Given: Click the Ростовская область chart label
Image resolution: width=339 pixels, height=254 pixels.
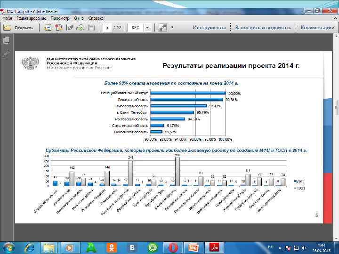Looking at the screenshot, I should [x=131, y=119].
